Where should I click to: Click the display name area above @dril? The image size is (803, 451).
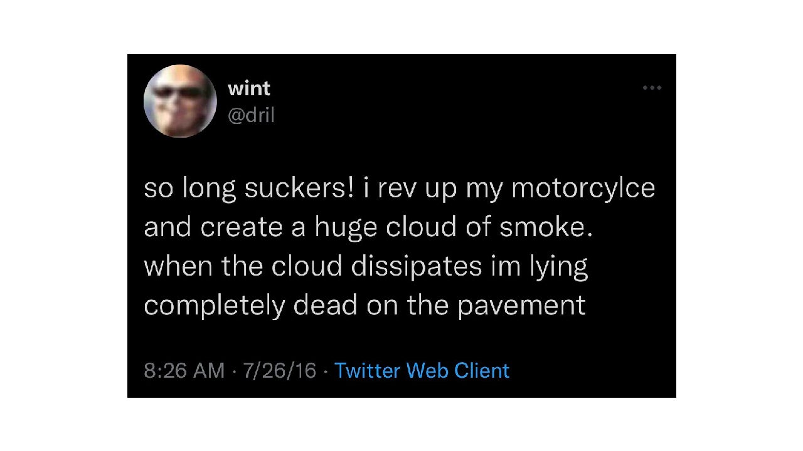(x=248, y=88)
